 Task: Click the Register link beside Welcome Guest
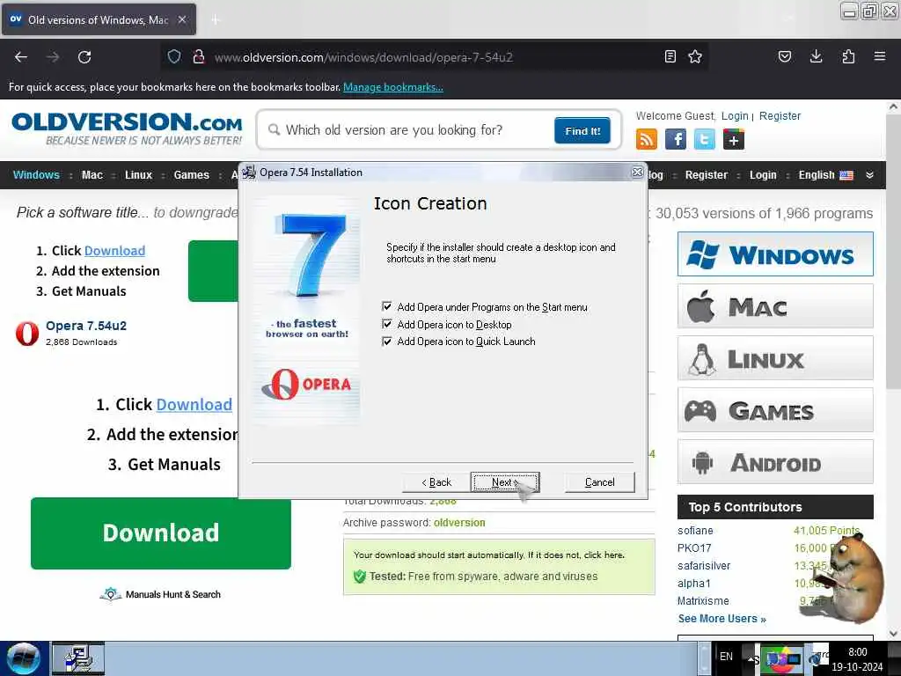coord(780,115)
